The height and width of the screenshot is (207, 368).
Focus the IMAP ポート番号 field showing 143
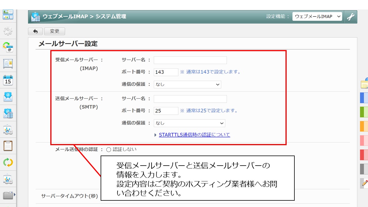click(166, 72)
